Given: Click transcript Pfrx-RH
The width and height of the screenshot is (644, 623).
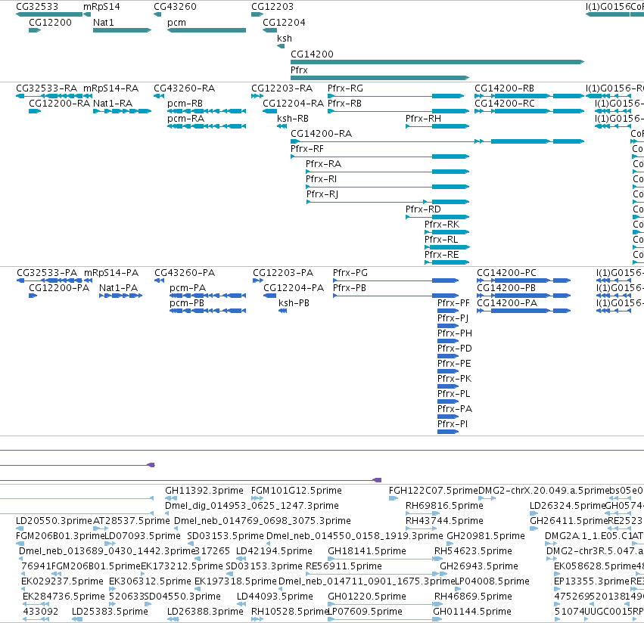Looking at the screenshot, I should (437, 126).
